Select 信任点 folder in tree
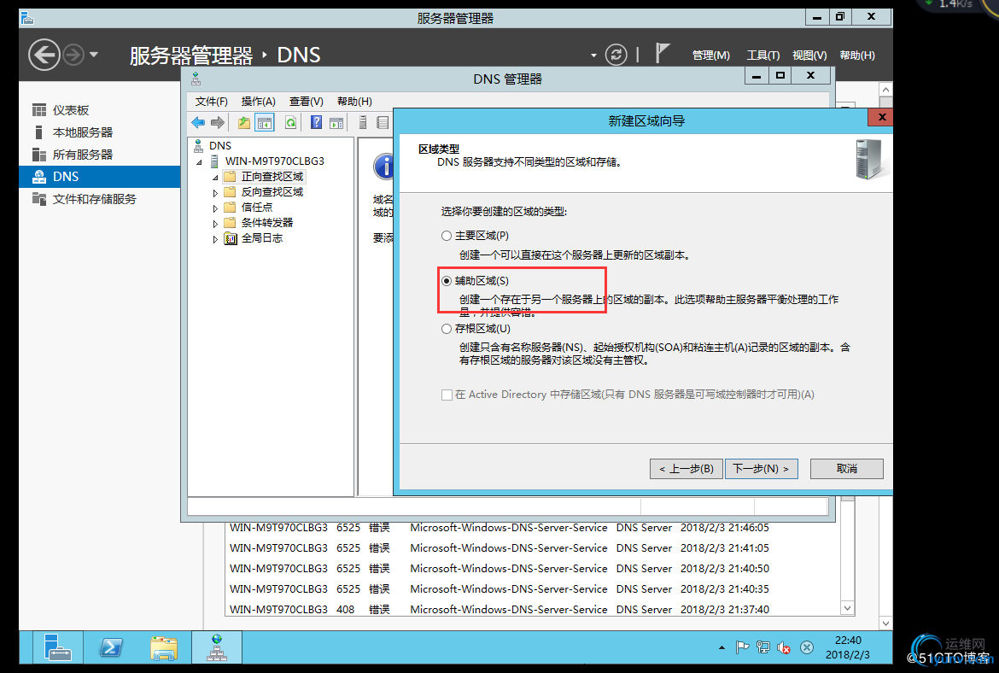The width and height of the screenshot is (999, 673). pyautogui.click(x=257, y=208)
